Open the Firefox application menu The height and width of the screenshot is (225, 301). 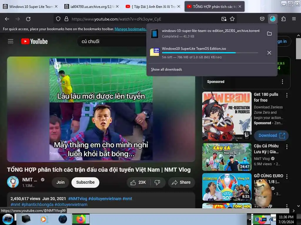294,19
